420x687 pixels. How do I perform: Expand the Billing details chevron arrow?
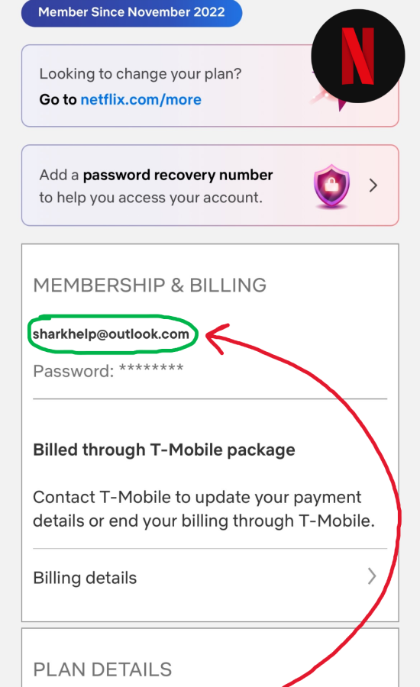[x=372, y=576]
